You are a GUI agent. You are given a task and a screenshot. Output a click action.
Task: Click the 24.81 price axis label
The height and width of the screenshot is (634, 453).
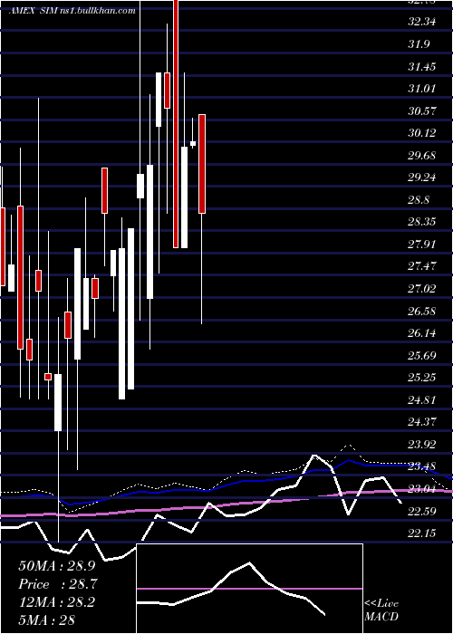(422, 400)
